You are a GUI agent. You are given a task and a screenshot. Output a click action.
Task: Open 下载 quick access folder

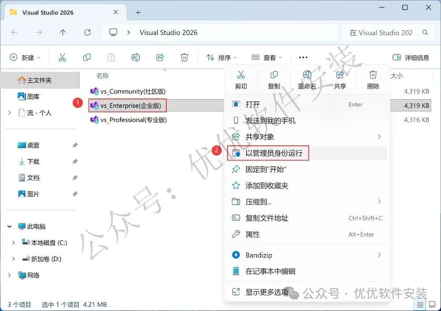(28, 162)
